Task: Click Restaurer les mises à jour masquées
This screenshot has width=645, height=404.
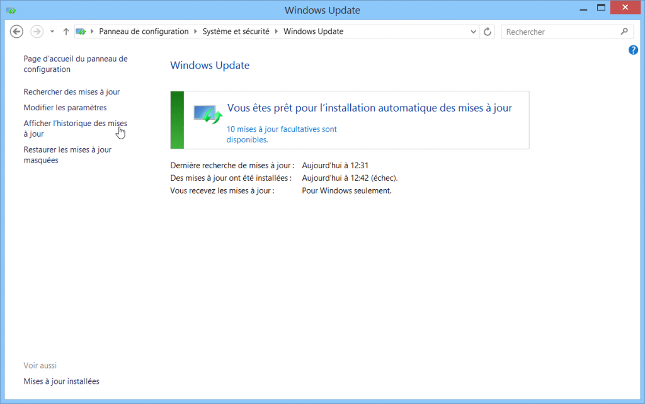Action: coord(67,154)
